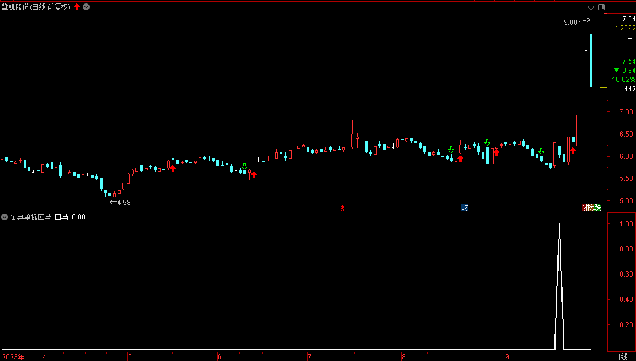Screen dimensions: 636x361
Task: Click month 4 on the time axis
Action: click(44, 357)
